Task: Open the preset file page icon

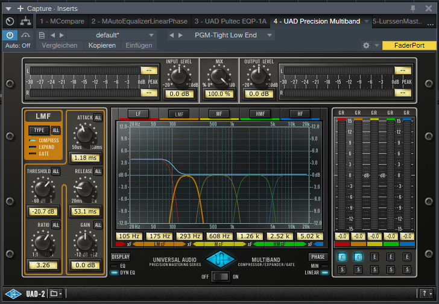Action: (42, 35)
